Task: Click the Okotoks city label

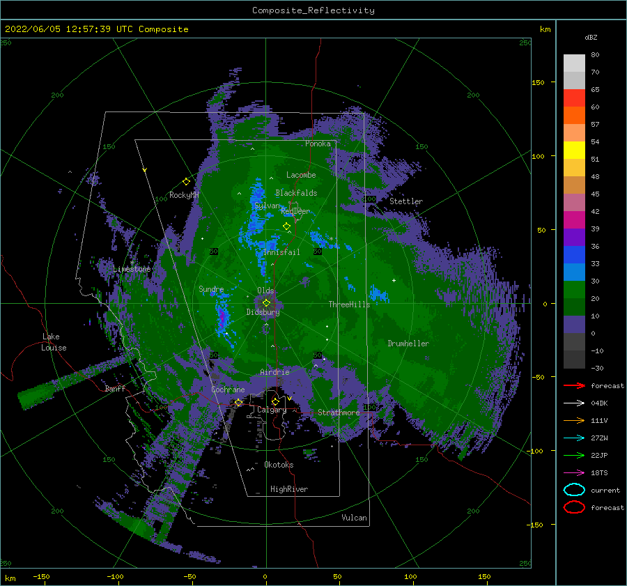Action: point(279,465)
